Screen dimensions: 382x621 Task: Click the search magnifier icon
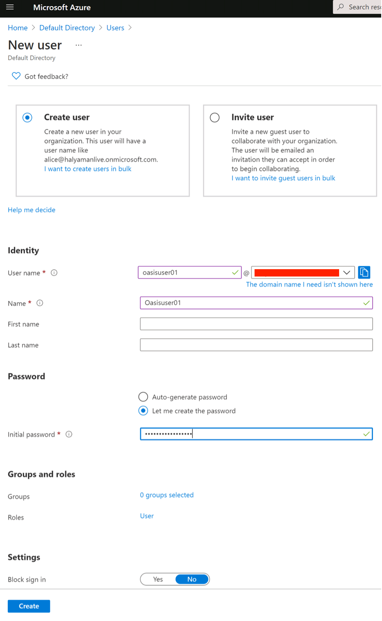(x=341, y=7)
